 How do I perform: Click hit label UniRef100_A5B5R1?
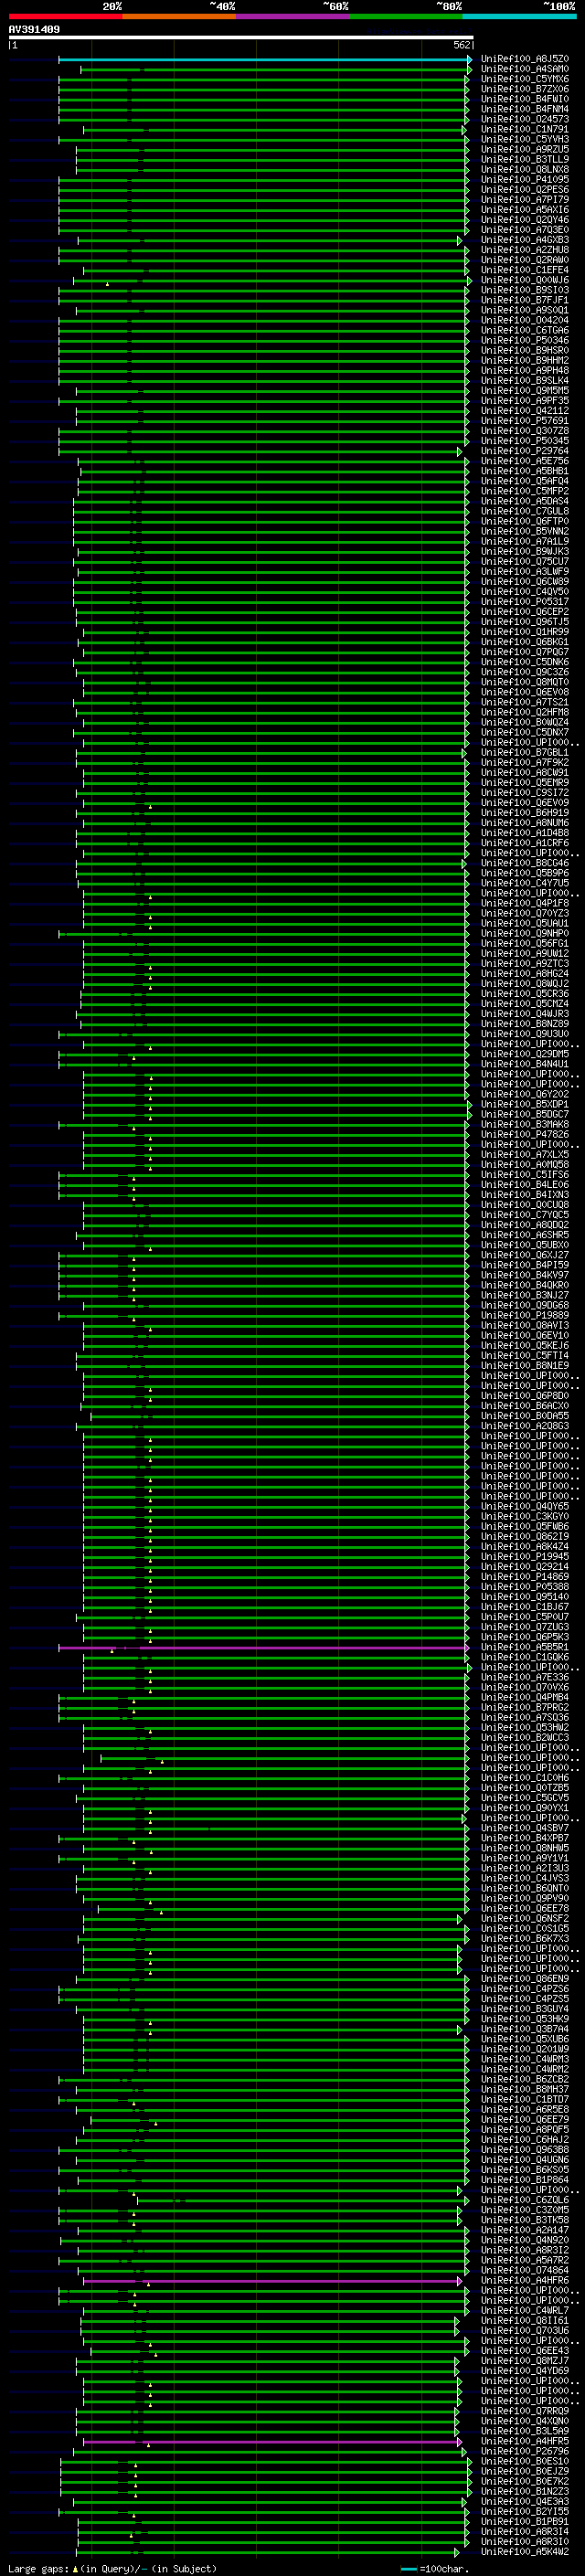click(525, 1647)
